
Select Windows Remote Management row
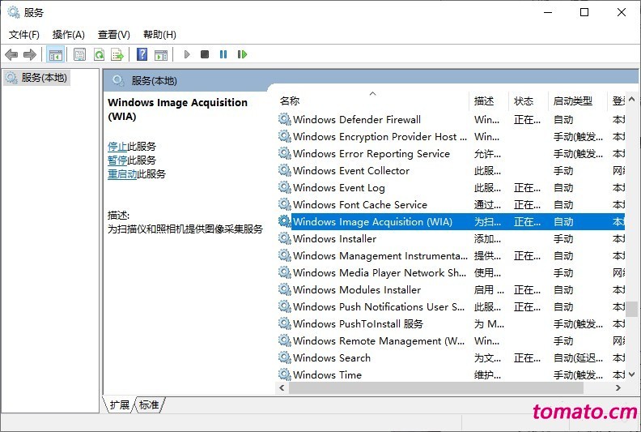(451, 340)
